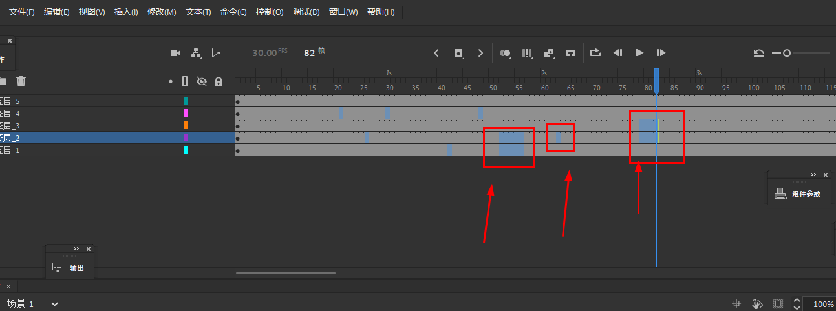Click magenta outline color swatch of 图层_4
This screenshot has width=836, height=311.
pos(185,113)
